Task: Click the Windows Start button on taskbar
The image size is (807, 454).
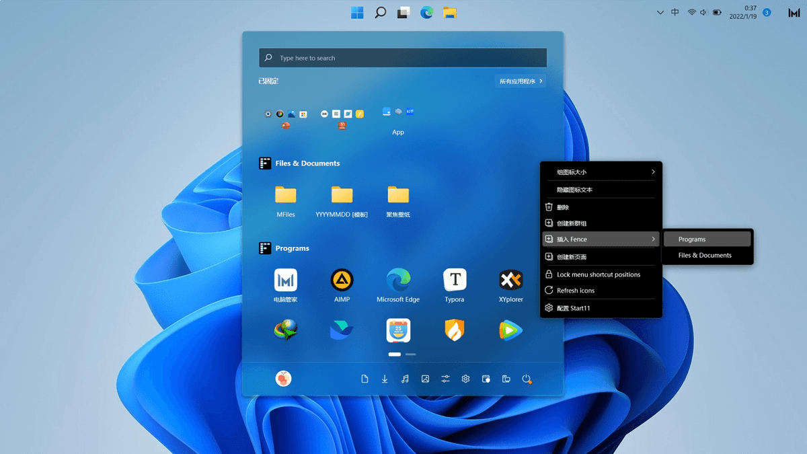Action: [x=357, y=12]
